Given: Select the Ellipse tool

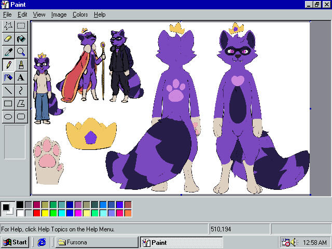Looking at the screenshot, I should [8, 116].
